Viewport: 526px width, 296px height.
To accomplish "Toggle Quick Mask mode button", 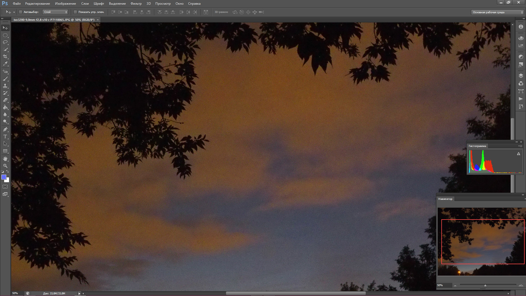I will 5,187.
